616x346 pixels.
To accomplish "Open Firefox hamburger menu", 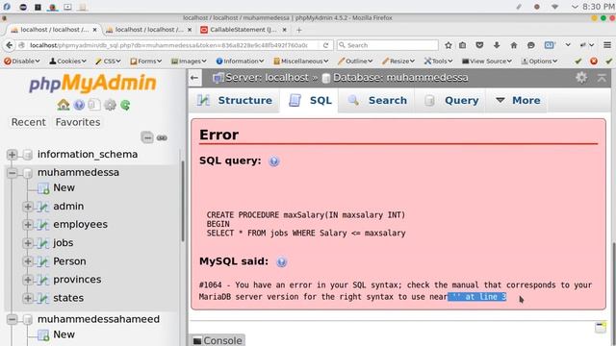I will click(607, 45).
